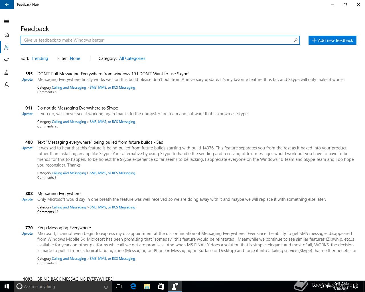Open the Feedback section icon

(x=7, y=47)
